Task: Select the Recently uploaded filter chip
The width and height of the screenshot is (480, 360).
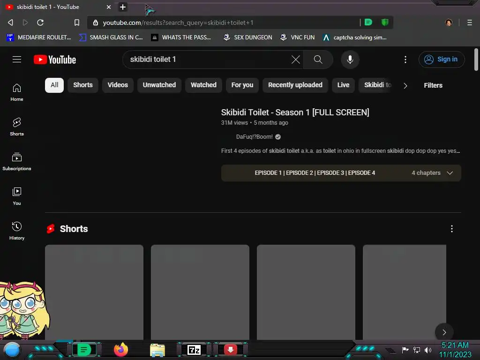Action: pos(295,85)
